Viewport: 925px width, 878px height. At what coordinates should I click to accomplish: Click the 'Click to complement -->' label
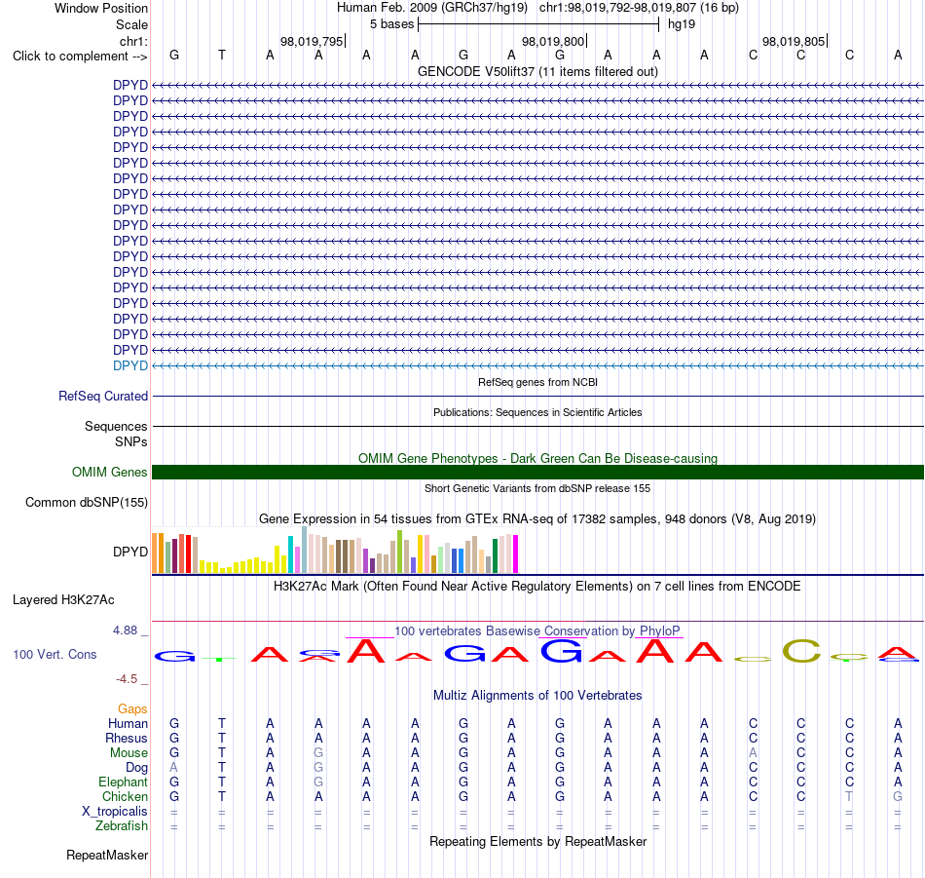point(80,57)
